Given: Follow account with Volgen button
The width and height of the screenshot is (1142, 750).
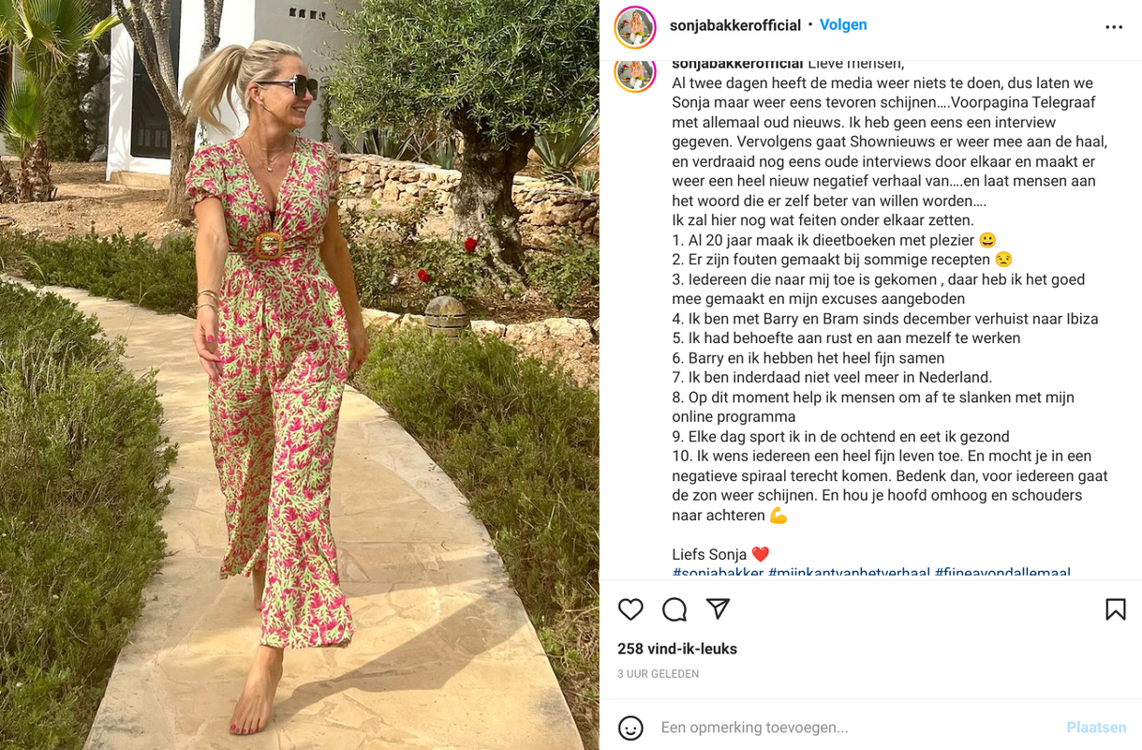Looking at the screenshot, I should (x=843, y=25).
